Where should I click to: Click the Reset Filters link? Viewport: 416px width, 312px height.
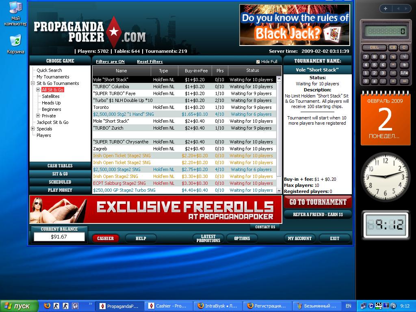coord(149,62)
